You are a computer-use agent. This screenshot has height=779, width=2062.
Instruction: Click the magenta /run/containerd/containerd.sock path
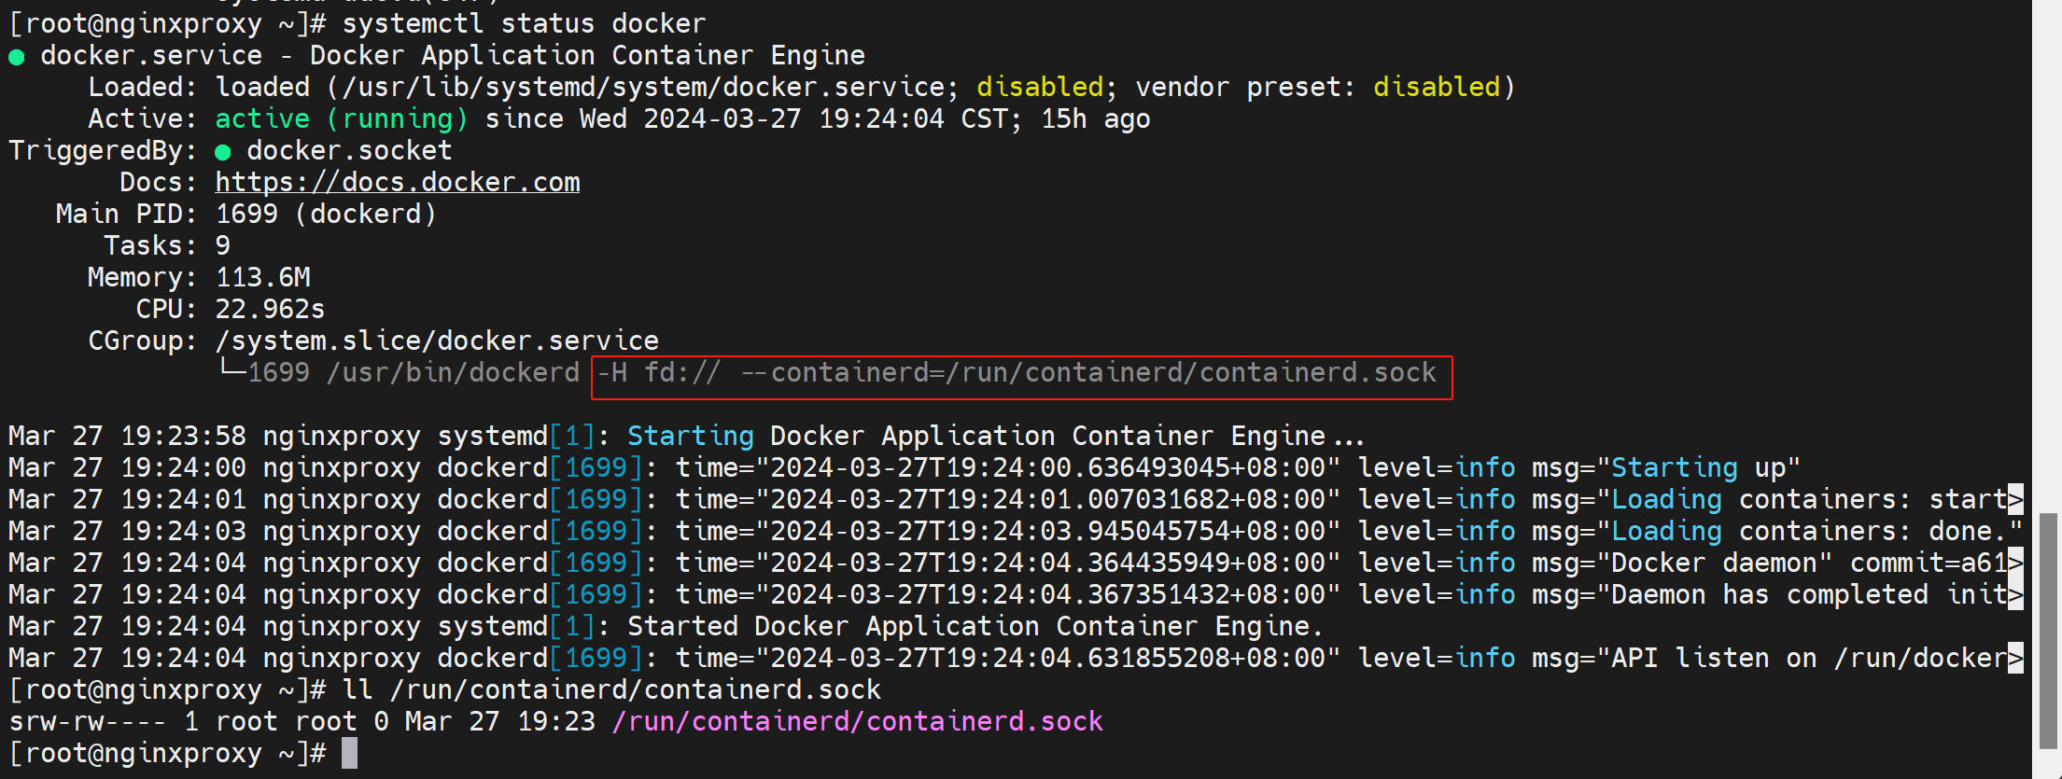[857, 721]
